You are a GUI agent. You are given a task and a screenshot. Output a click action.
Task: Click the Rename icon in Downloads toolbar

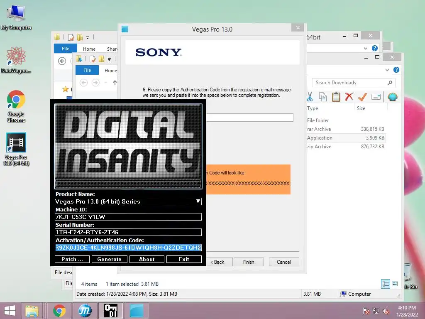coord(376,96)
